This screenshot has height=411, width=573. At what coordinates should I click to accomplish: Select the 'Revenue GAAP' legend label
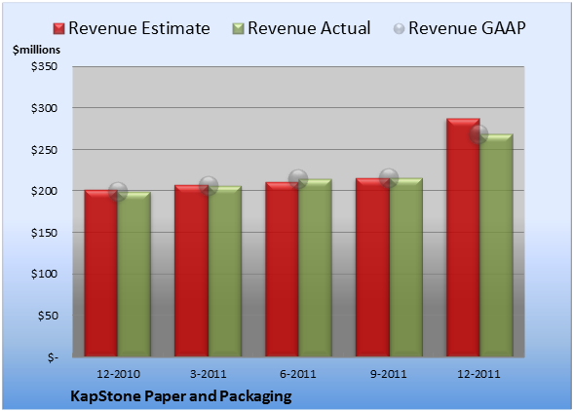click(467, 28)
